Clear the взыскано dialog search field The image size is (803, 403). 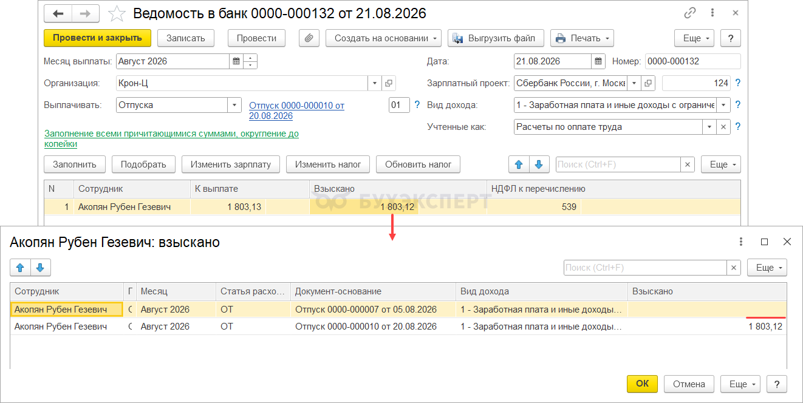[734, 268]
